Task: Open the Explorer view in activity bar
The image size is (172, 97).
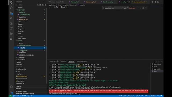Action: pos(11,2)
